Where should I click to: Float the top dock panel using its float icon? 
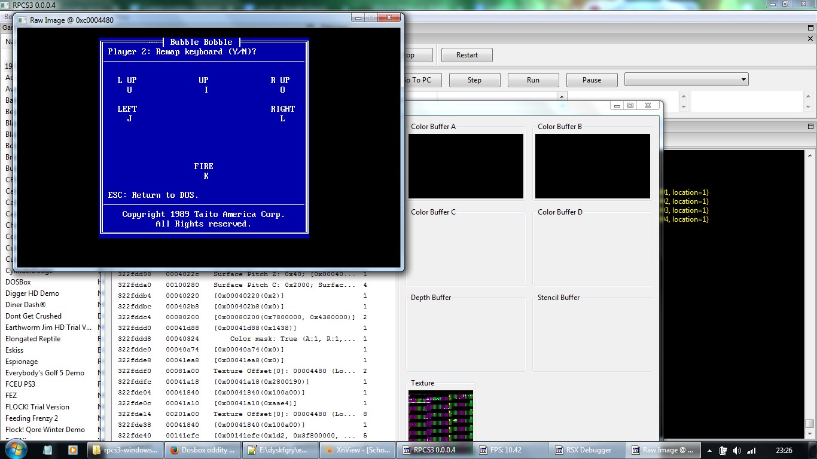(x=810, y=27)
